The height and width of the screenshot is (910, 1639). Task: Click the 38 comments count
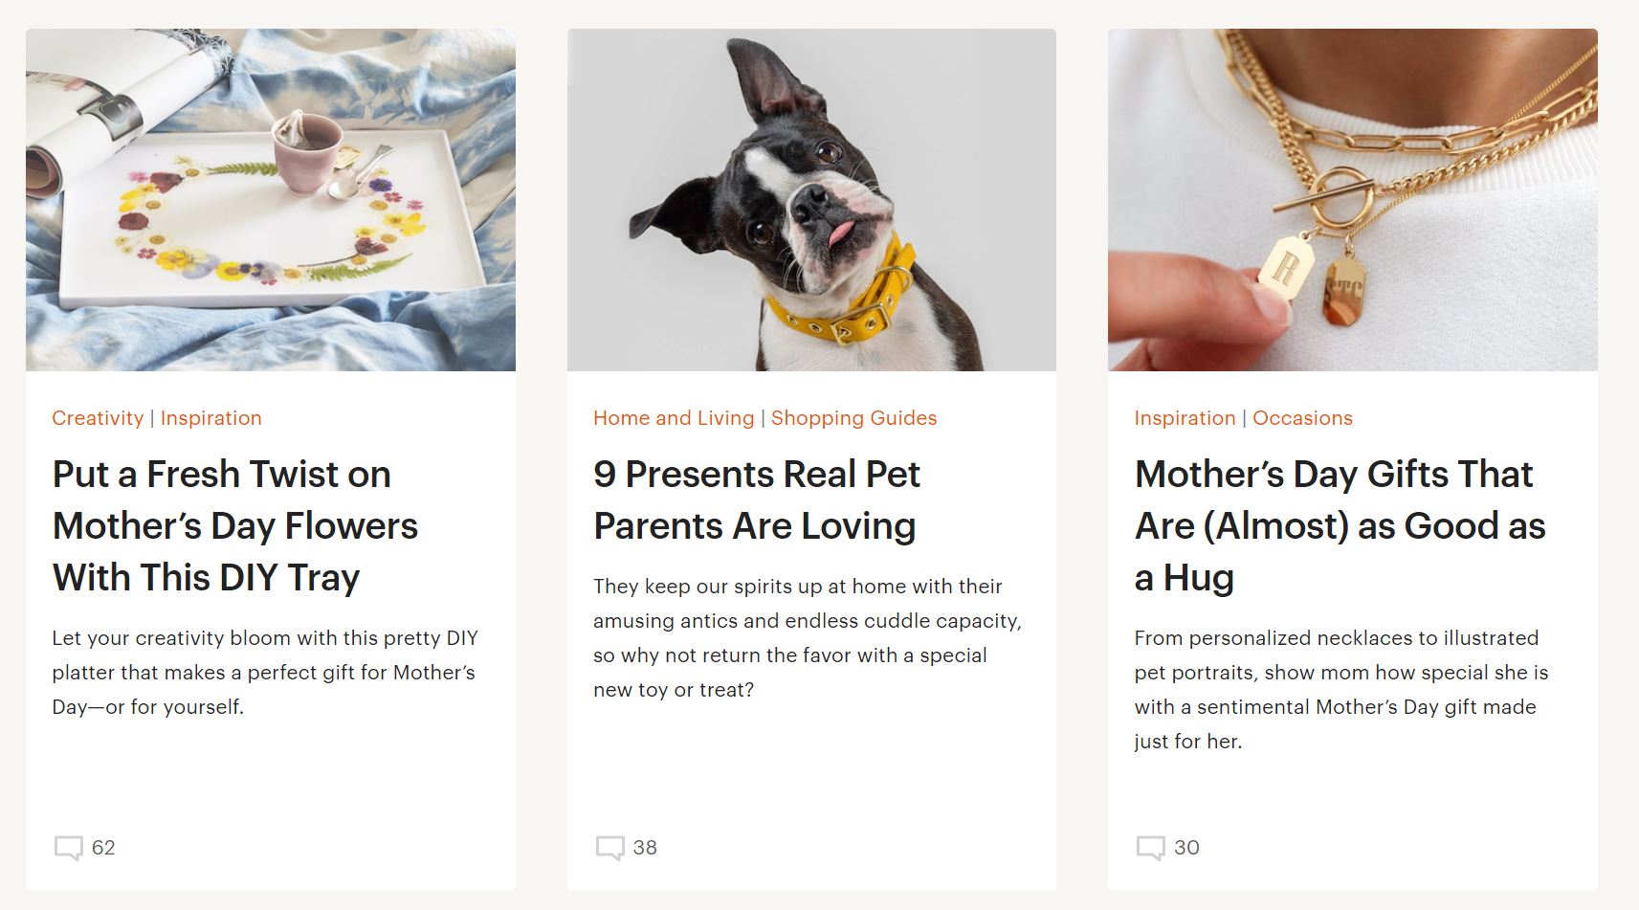645,848
